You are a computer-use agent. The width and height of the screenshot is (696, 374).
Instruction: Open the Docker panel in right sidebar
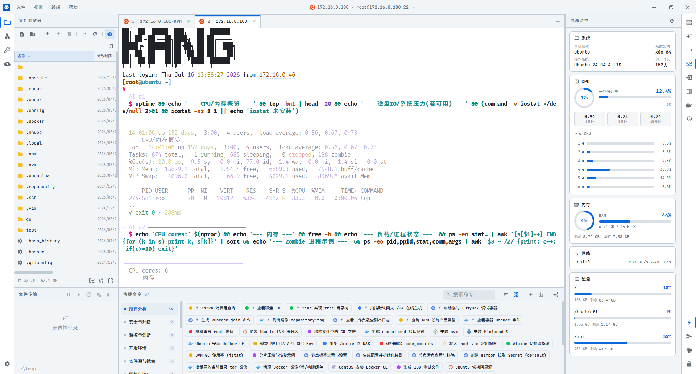click(689, 105)
